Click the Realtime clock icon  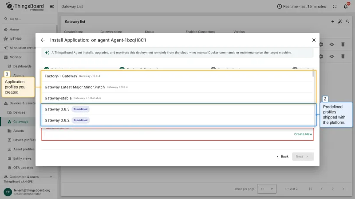(x=280, y=7)
